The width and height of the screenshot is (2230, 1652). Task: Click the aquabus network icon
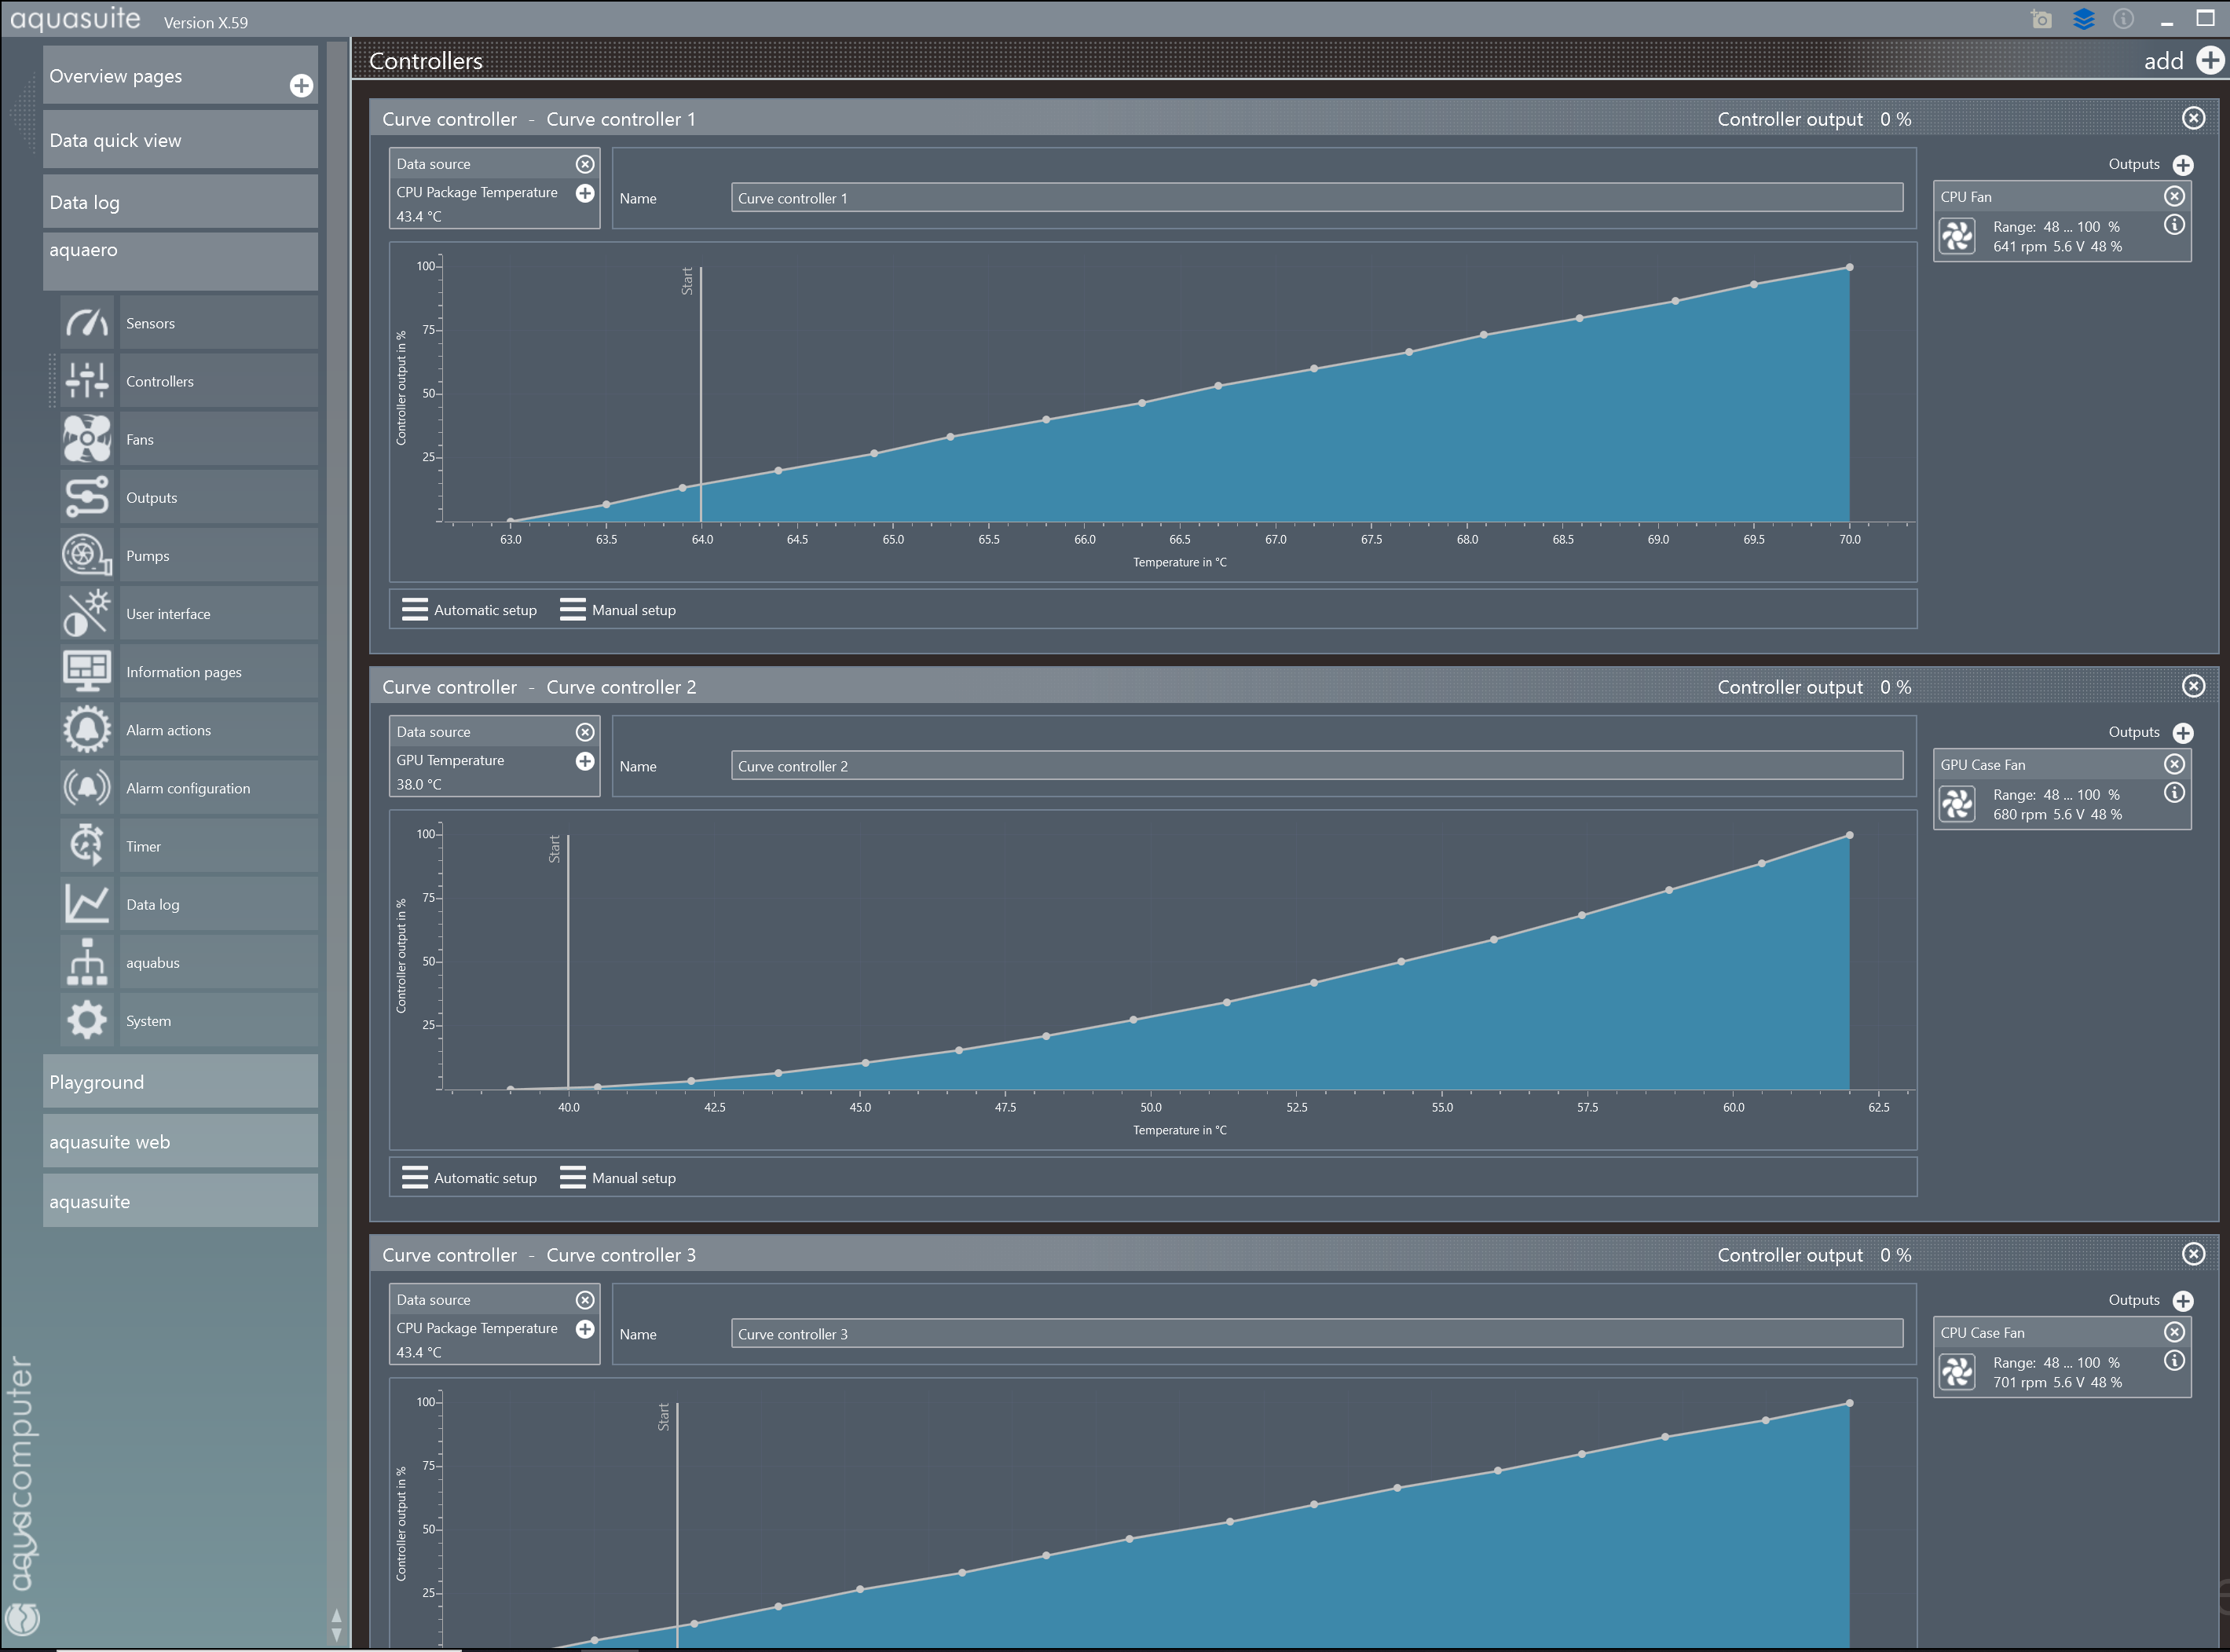pyautogui.click(x=87, y=962)
